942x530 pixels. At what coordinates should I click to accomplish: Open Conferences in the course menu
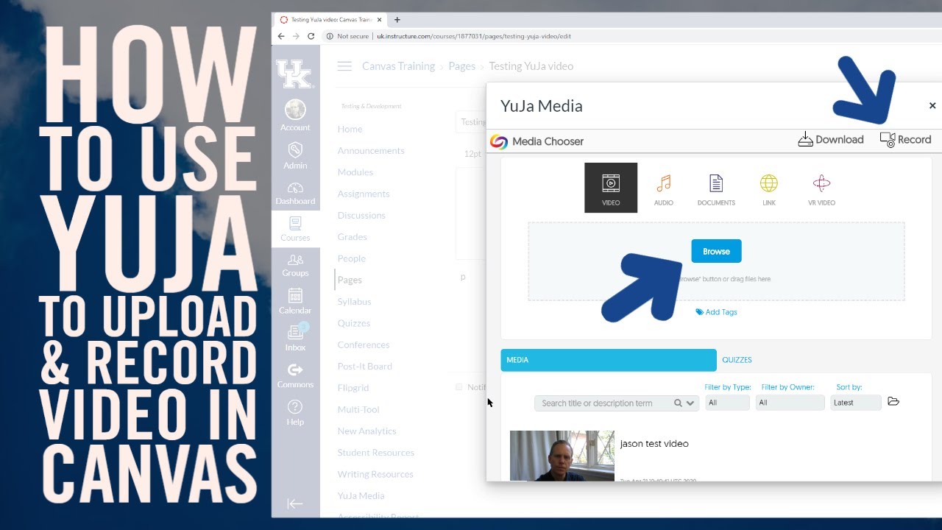(x=364, y=344)
